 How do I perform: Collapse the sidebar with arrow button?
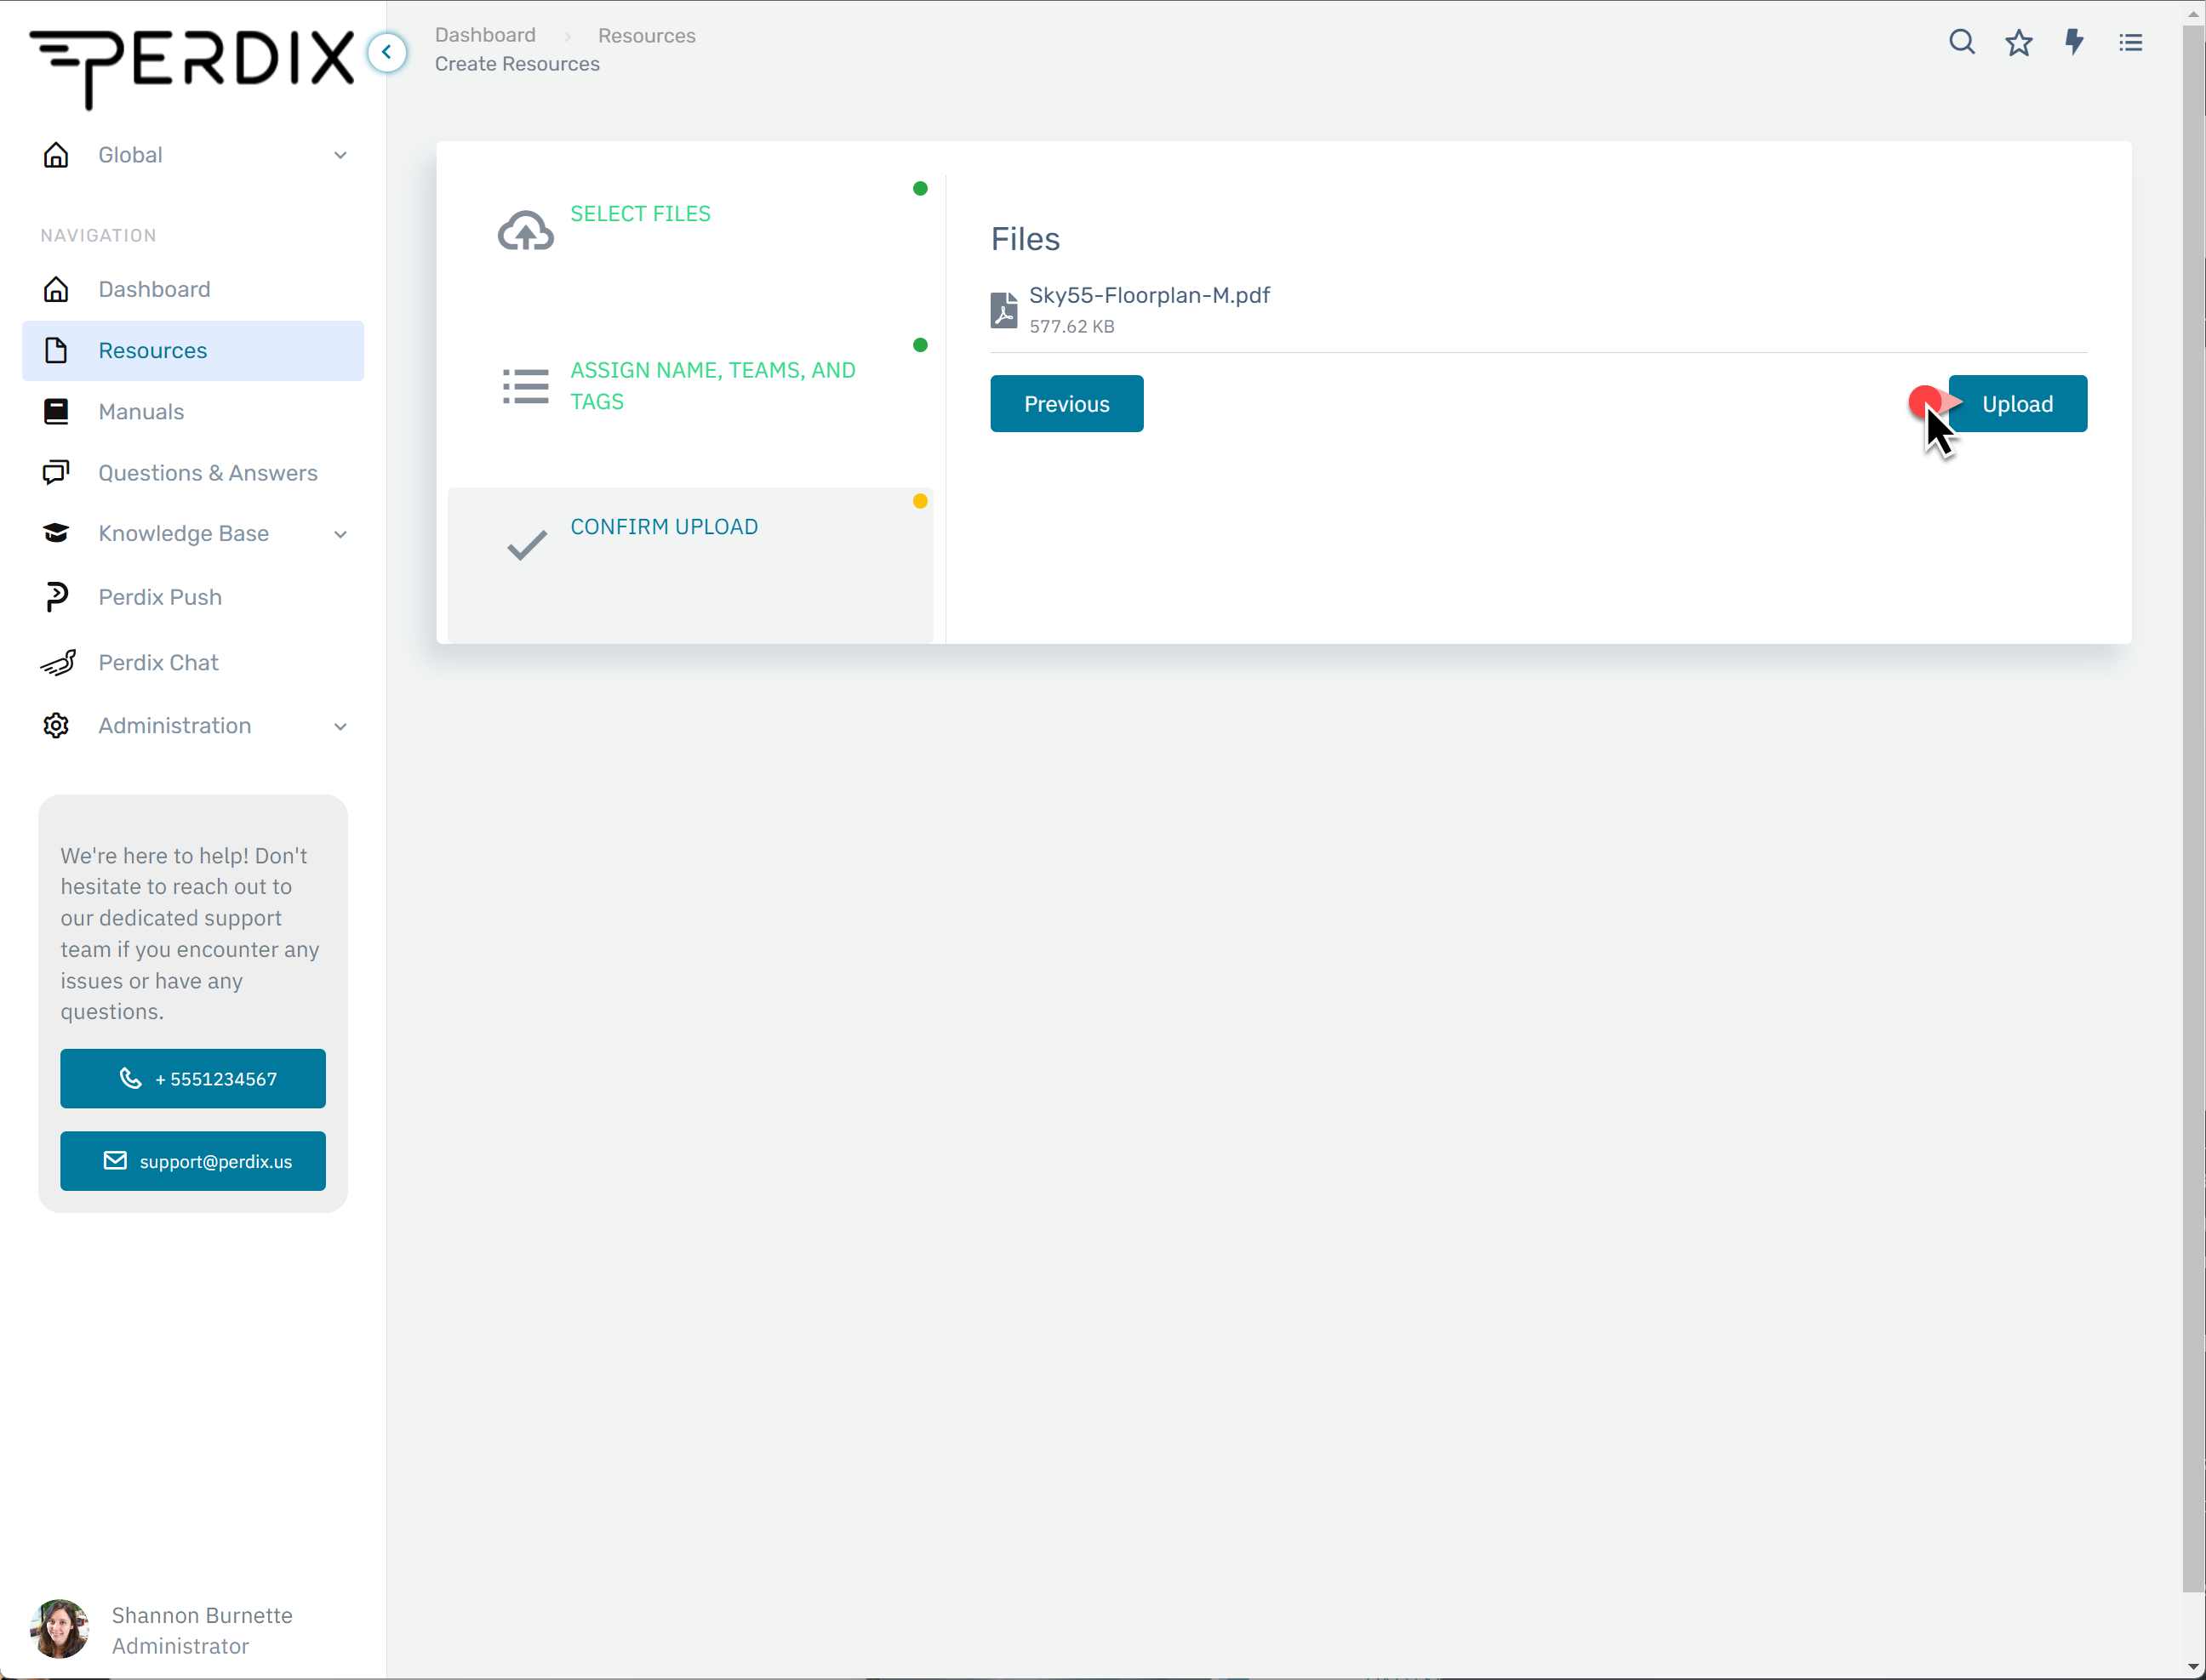click(387, 52)
